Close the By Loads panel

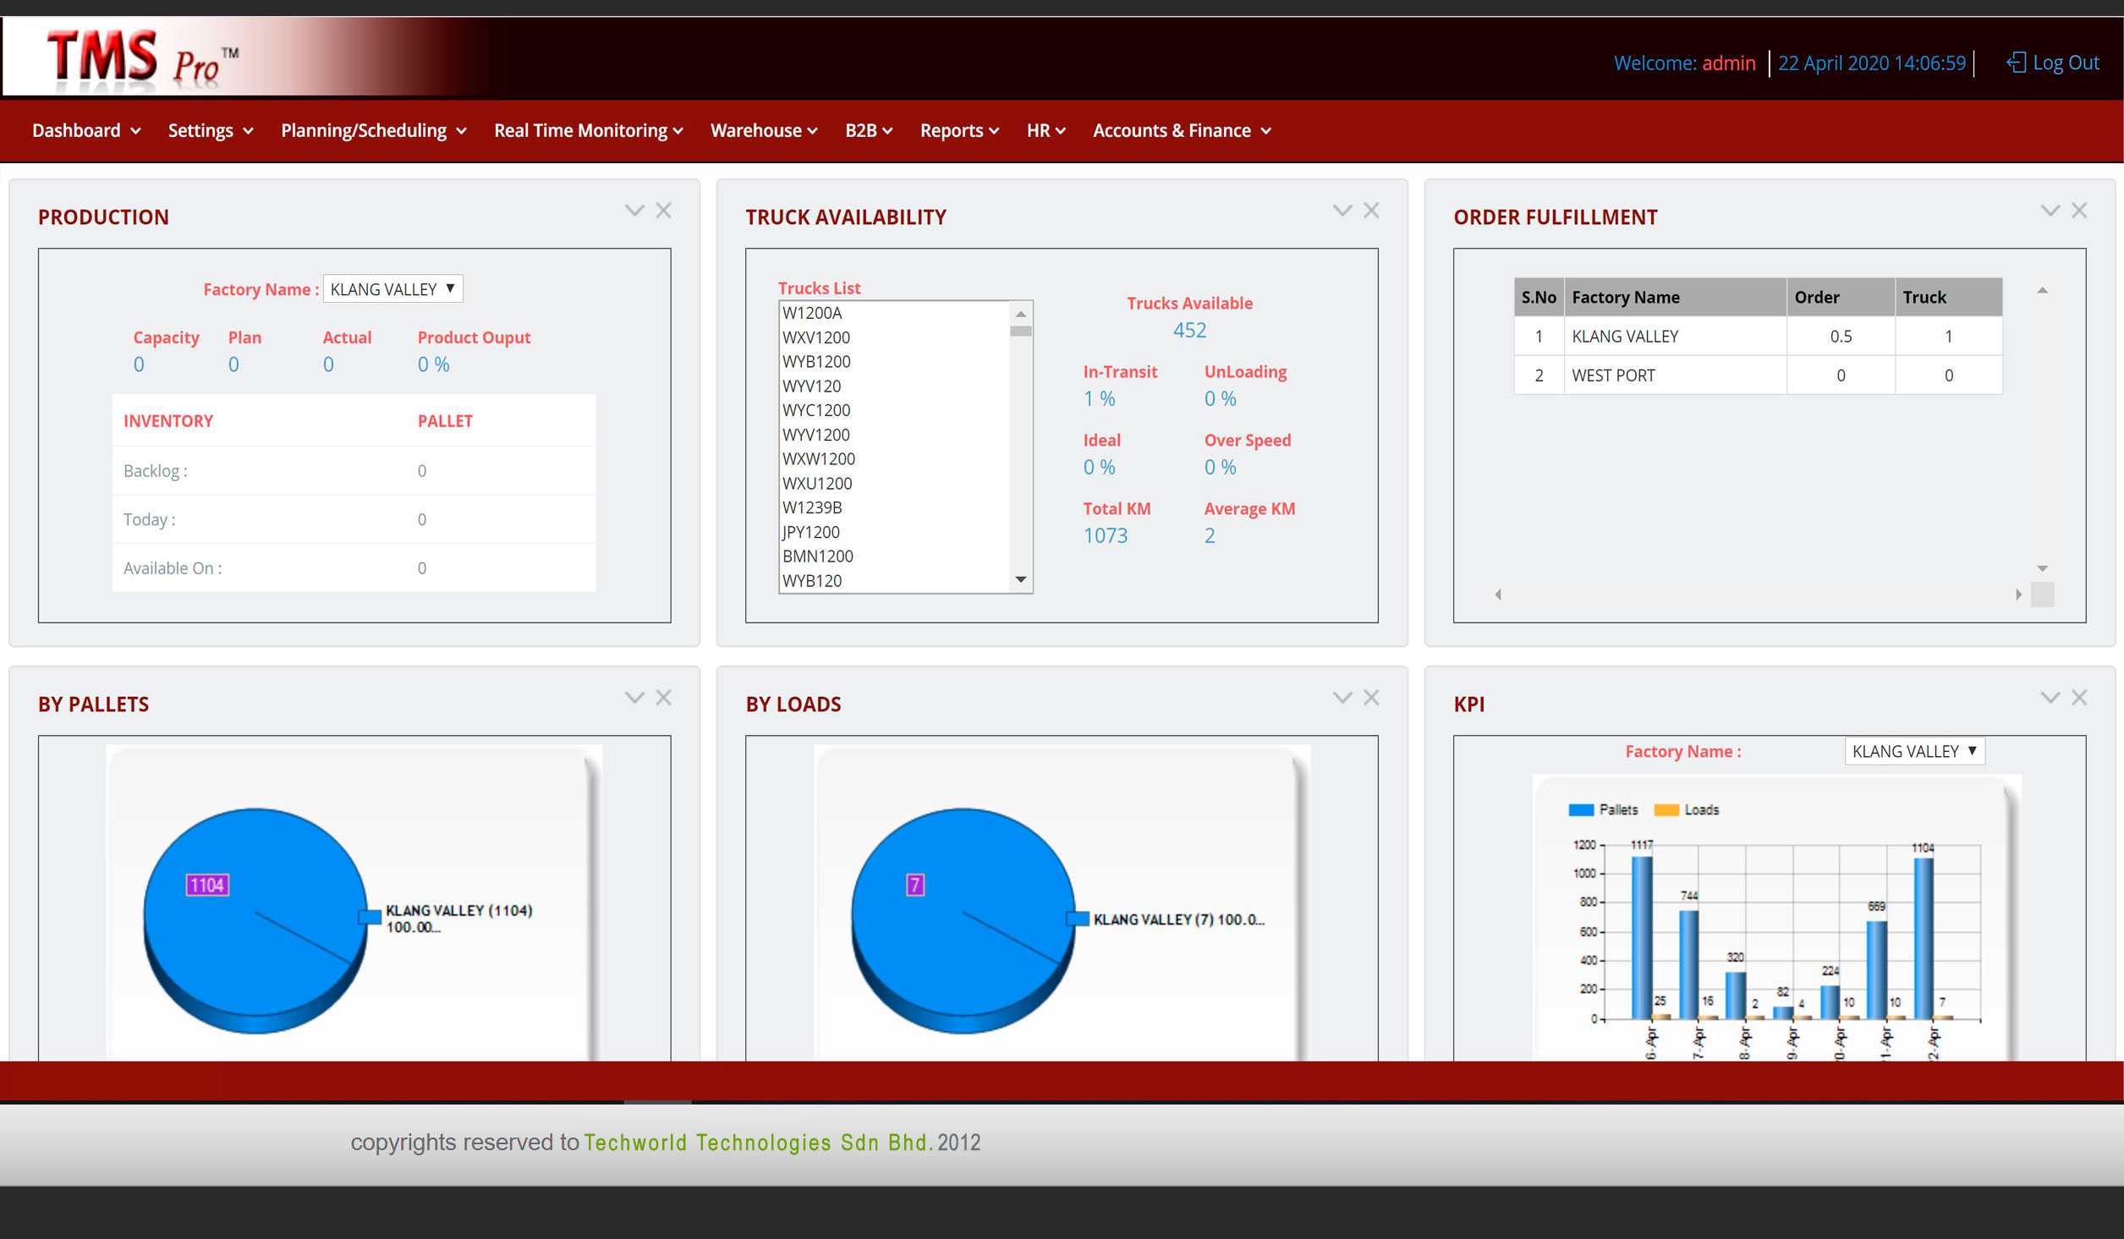pyautogui.click(x=1371, y=698)
